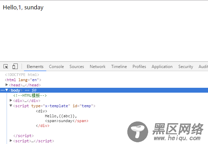Click the rendered 'Hello,1, sunday' page text

pos(23,8)
